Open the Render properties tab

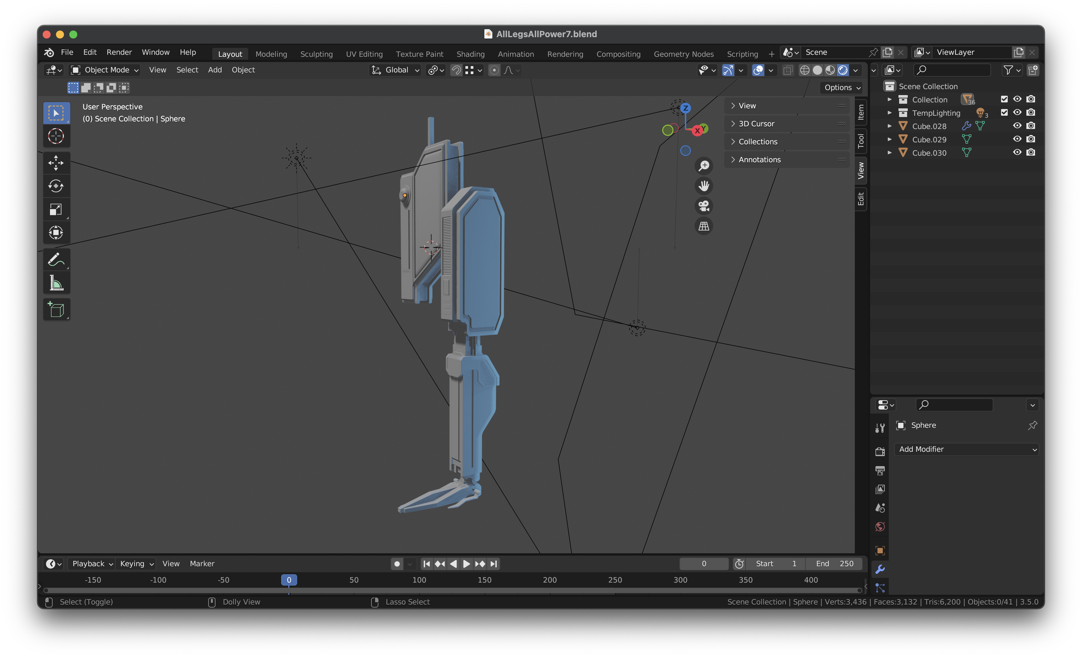[879, 451]
